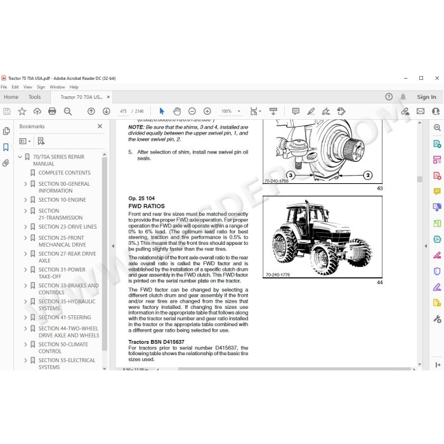Expand SECTION 41-STEERING bookmark
The height and width of the screenshot is (444, 444).
(x=25, y=317)
